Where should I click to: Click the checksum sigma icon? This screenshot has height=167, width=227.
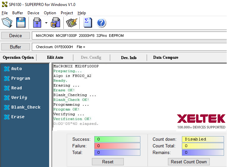click(88, 23)
